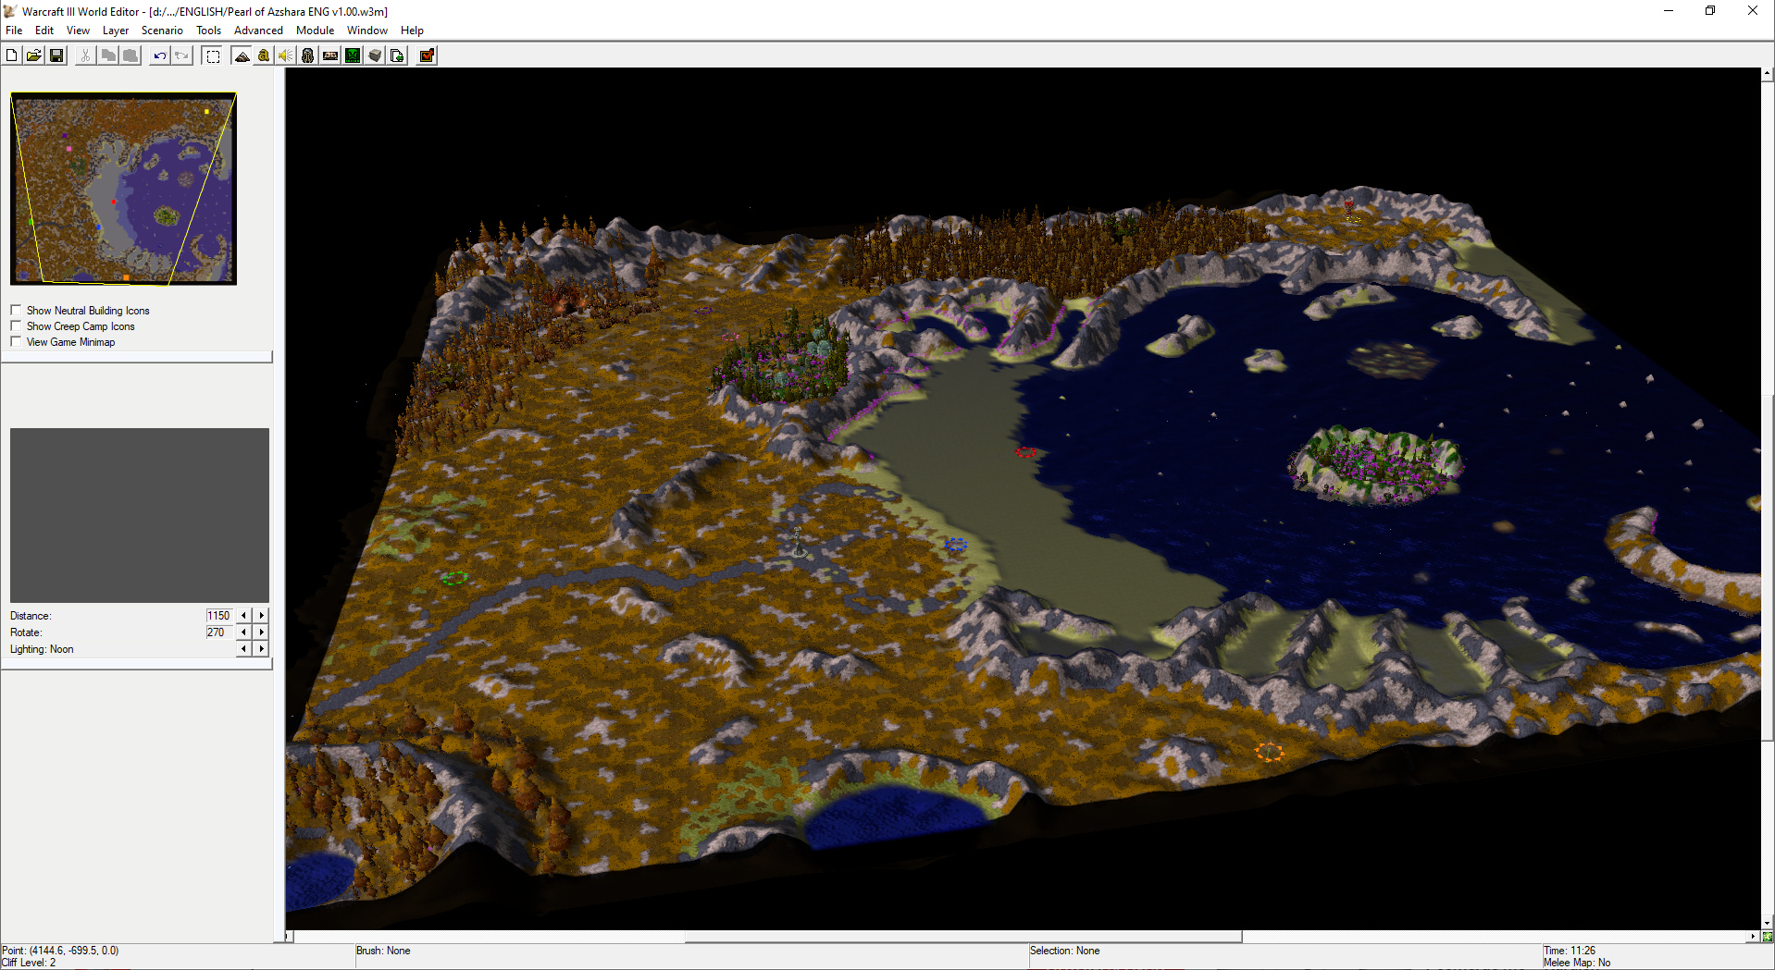Screen dimensions: 1775x970
Task: Create a new map with toolbar icon
Action: pos(12,55)
